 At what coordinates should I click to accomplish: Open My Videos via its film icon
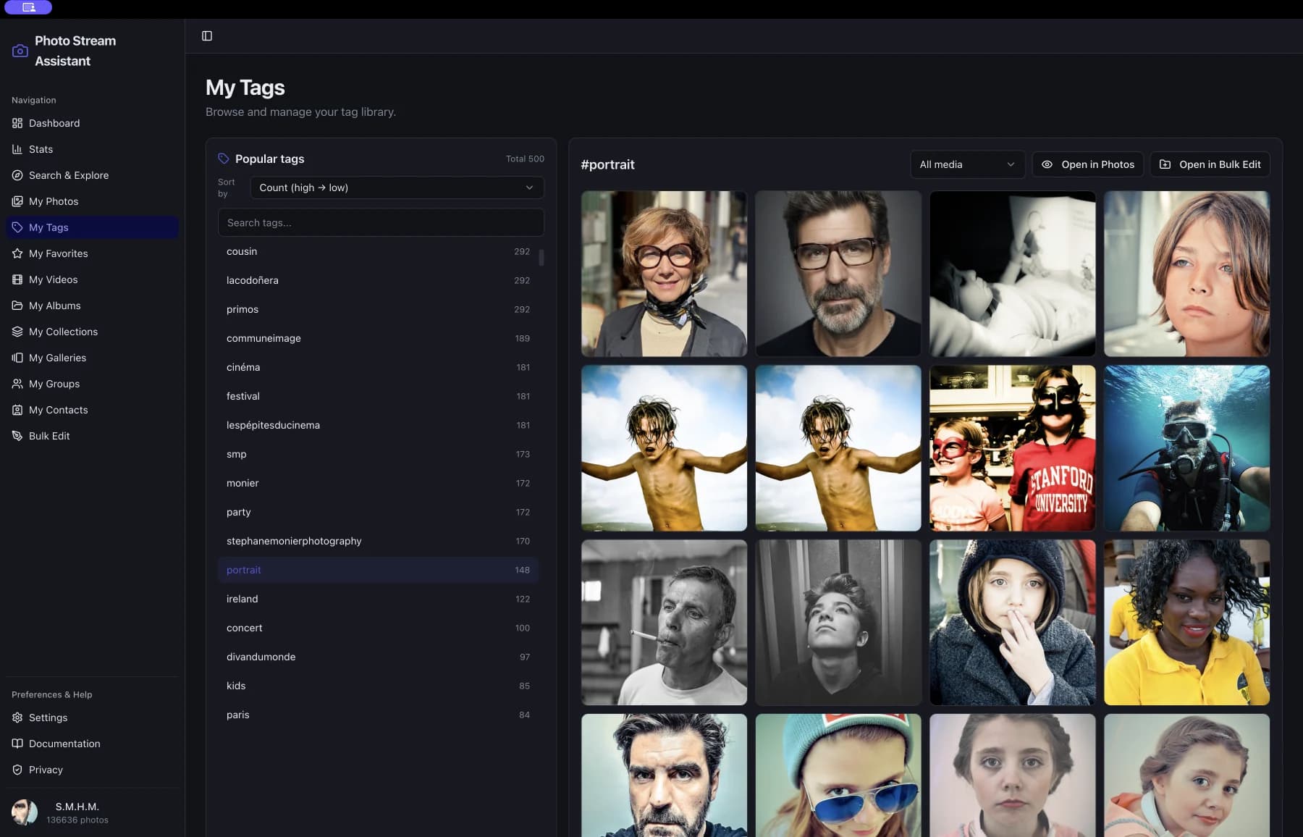click(x=17, y=279)
